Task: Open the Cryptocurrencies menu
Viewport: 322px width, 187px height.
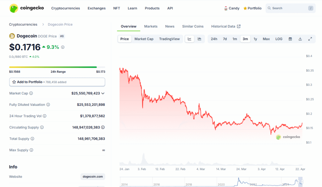Action: [65, 8]
